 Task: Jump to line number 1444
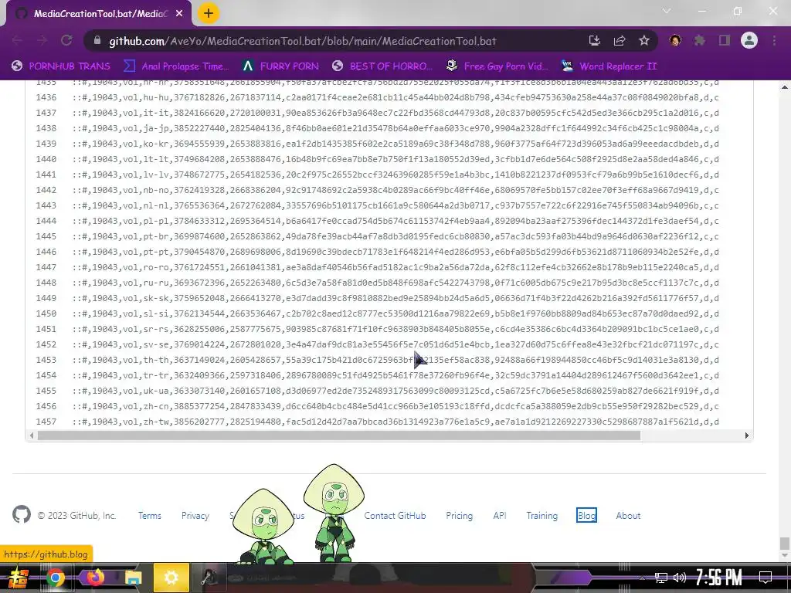point(46,221)
